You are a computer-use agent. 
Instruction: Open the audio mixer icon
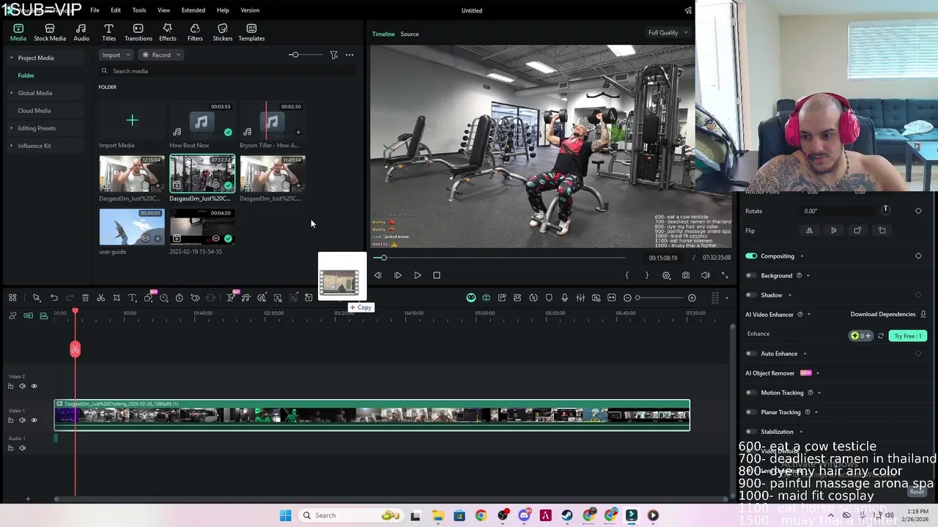(580, 298)
